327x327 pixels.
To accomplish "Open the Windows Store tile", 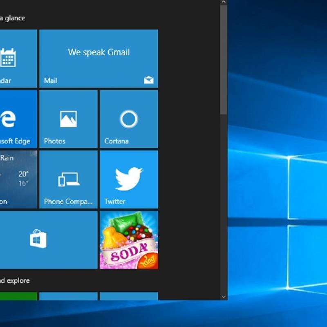I will [49, 240].
